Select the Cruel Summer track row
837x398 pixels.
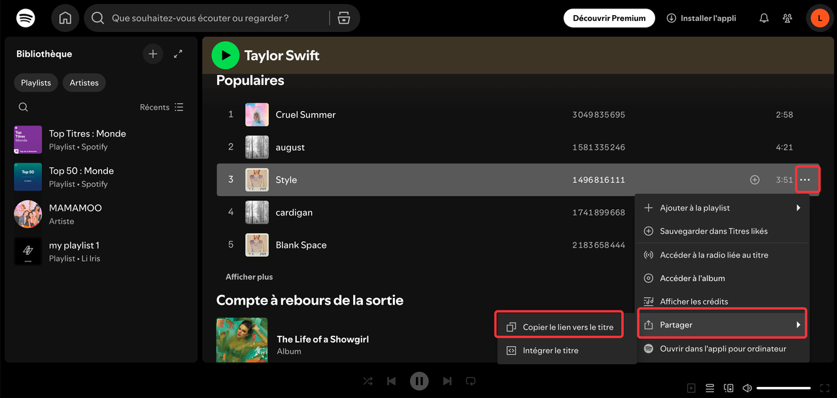517,114
